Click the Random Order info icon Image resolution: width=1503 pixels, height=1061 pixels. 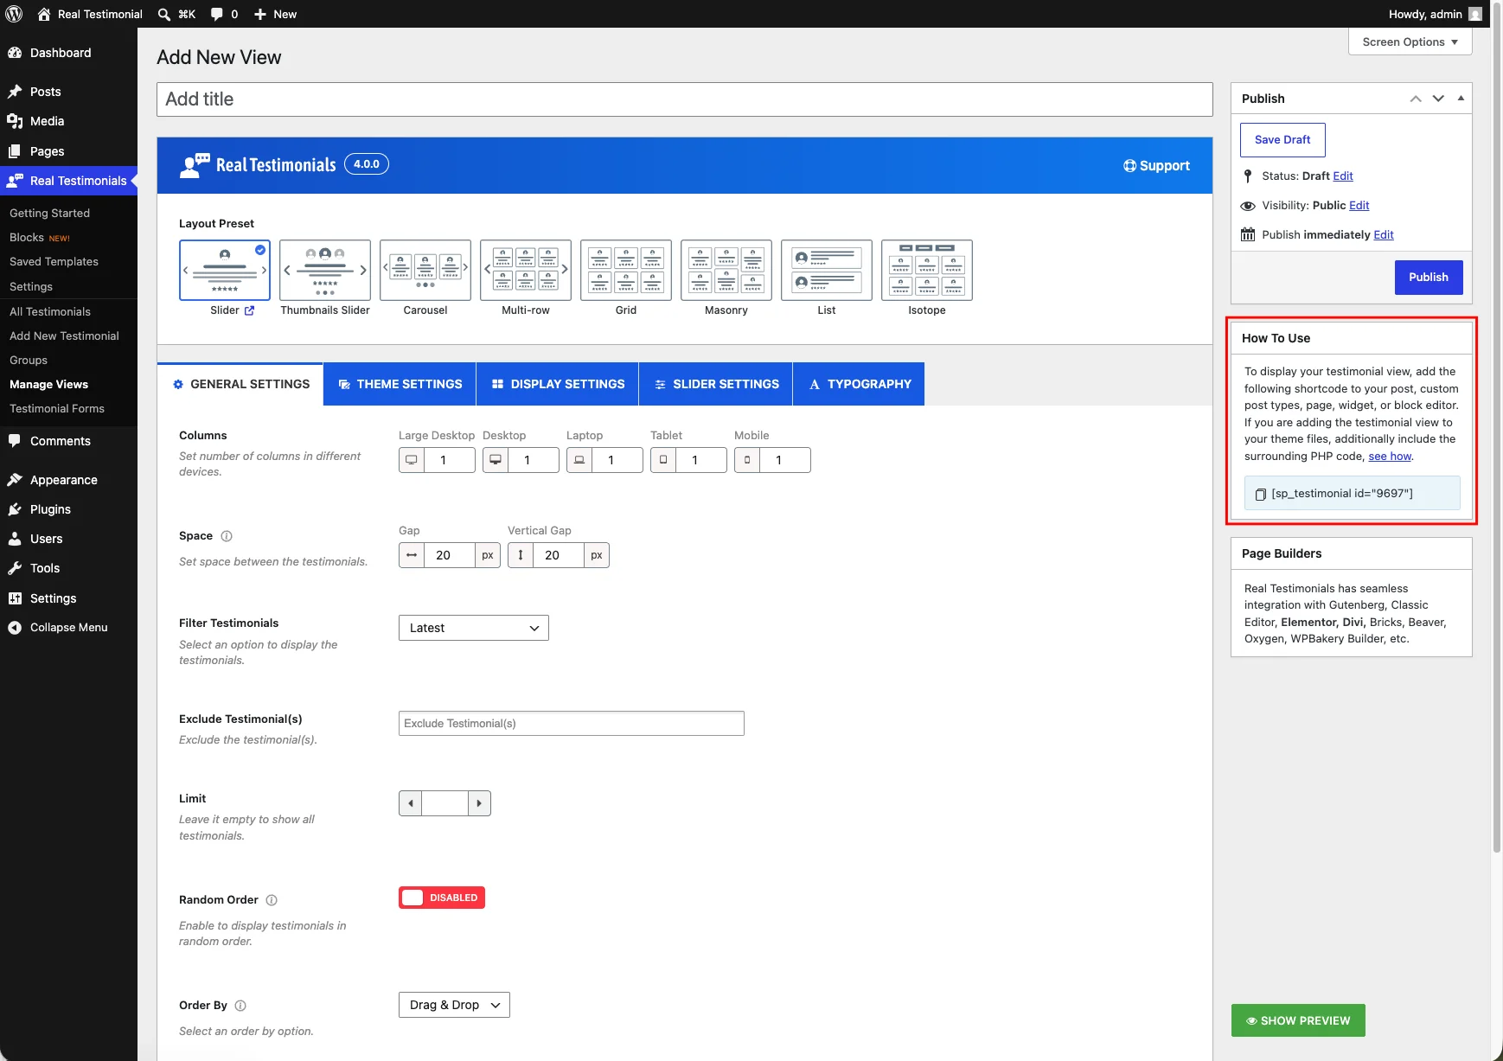tap(272, 900)
